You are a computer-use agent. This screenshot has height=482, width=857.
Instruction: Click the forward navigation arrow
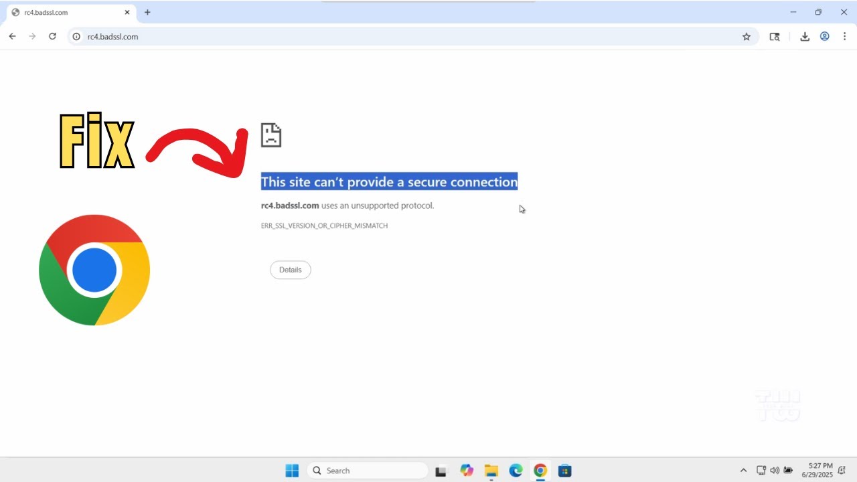point(32,36)
